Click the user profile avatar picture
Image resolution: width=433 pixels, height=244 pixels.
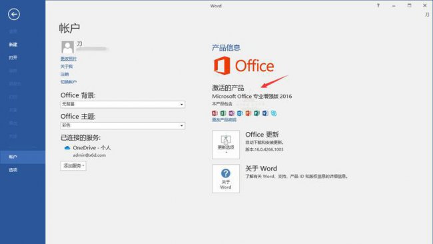[x=67, y=47]
